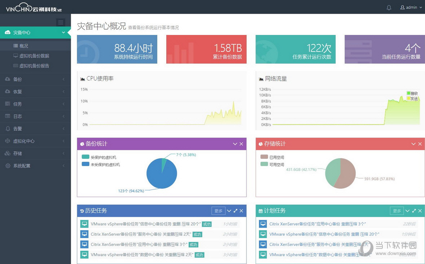Viewport: 425px width, 264px height.
Task: Click the 1.58TB 累计备份数据 card
Action: (206, 49)
